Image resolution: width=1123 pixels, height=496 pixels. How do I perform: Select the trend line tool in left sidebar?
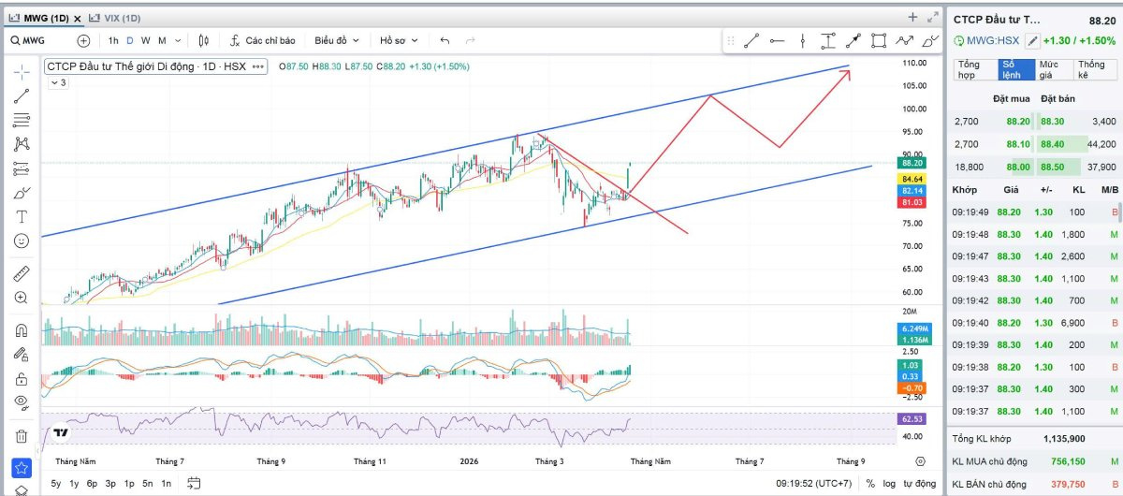pos(22,95)
